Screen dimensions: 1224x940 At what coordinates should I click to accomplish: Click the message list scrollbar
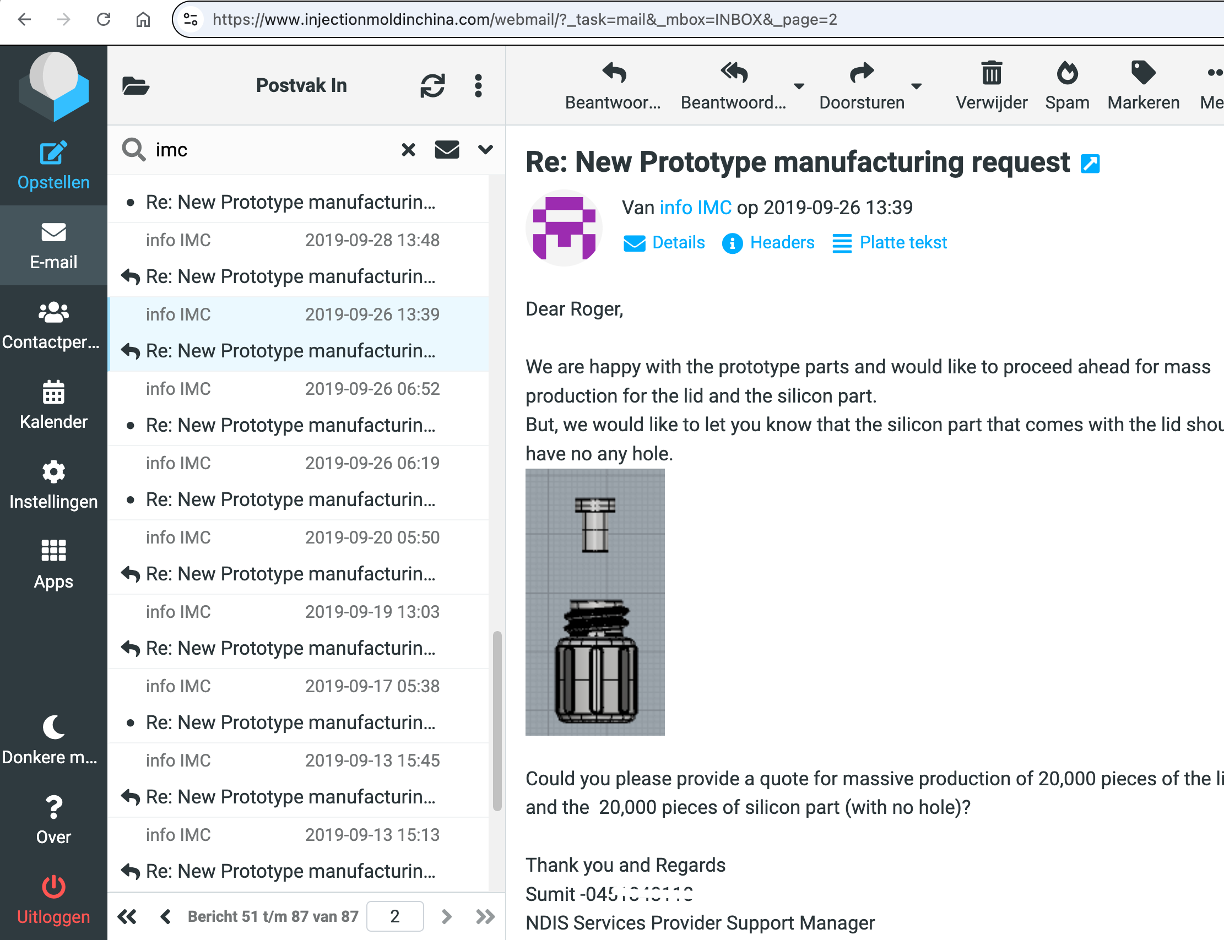pyautogui.click(x=496, y=721)
